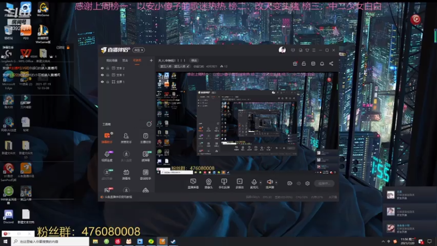Viewport: 437px width, 246px height.
Task: Open the 娱乐 mode switcher beside the logo
Action: [x=139, y=50]
